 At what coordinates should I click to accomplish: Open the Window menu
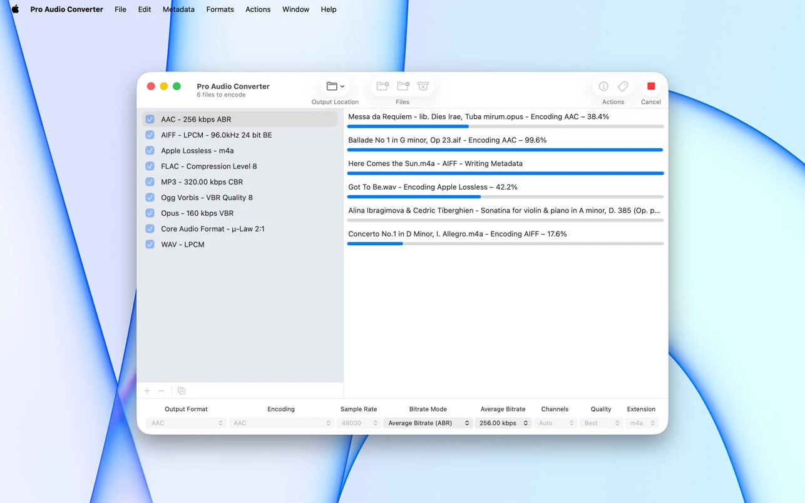click(x=295, y=9)
